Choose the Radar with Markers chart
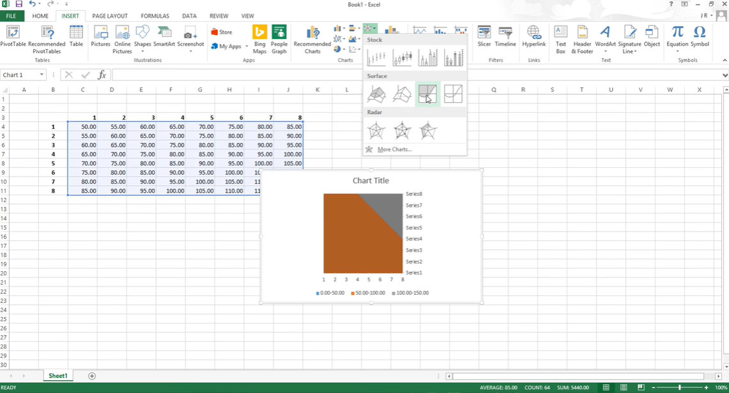This screenshot has width=729, height=393. coord(402,130)
